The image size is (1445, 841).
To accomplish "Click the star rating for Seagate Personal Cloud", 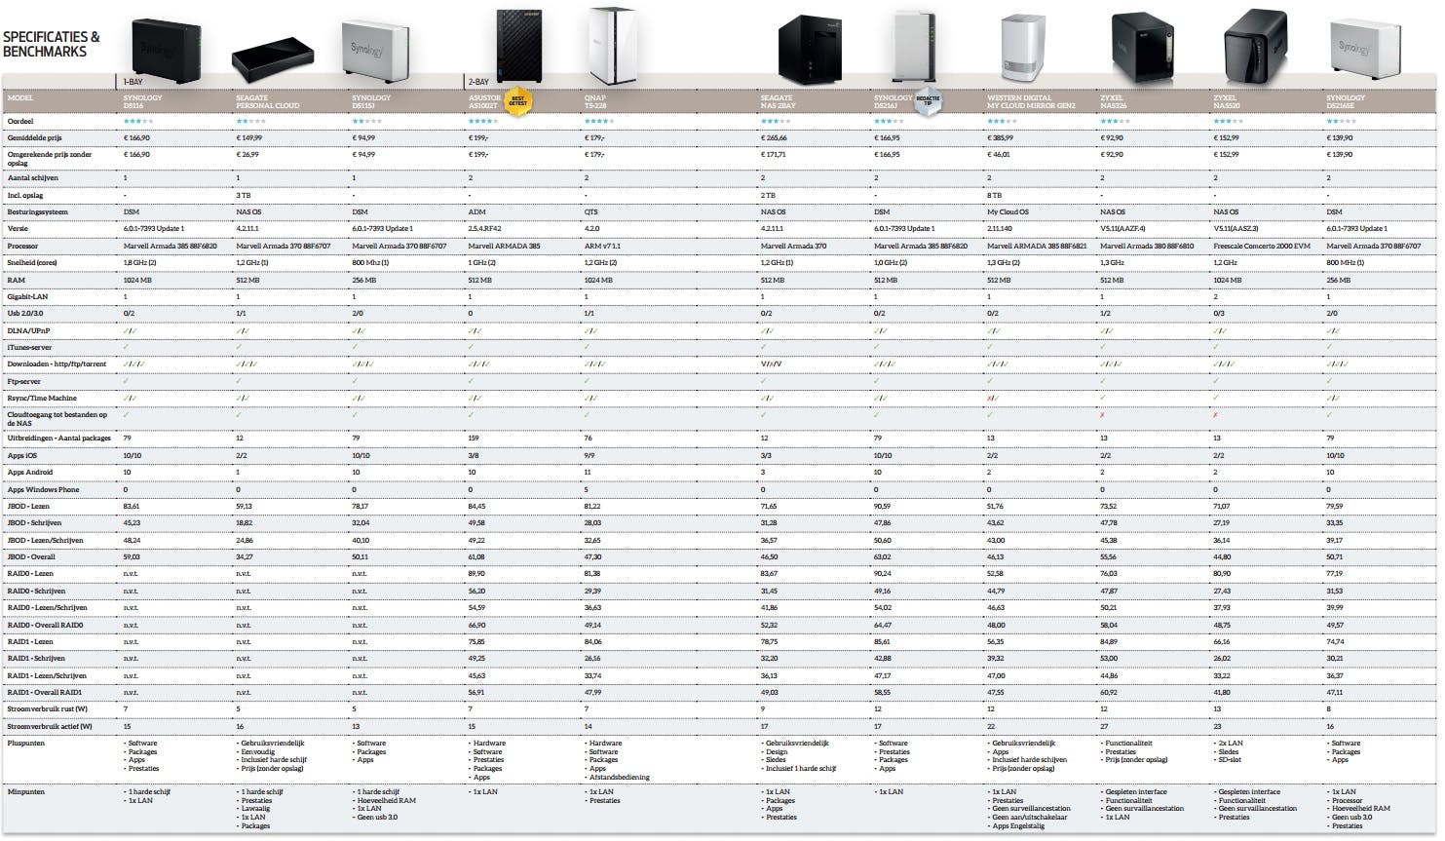I will pos(250,122).
